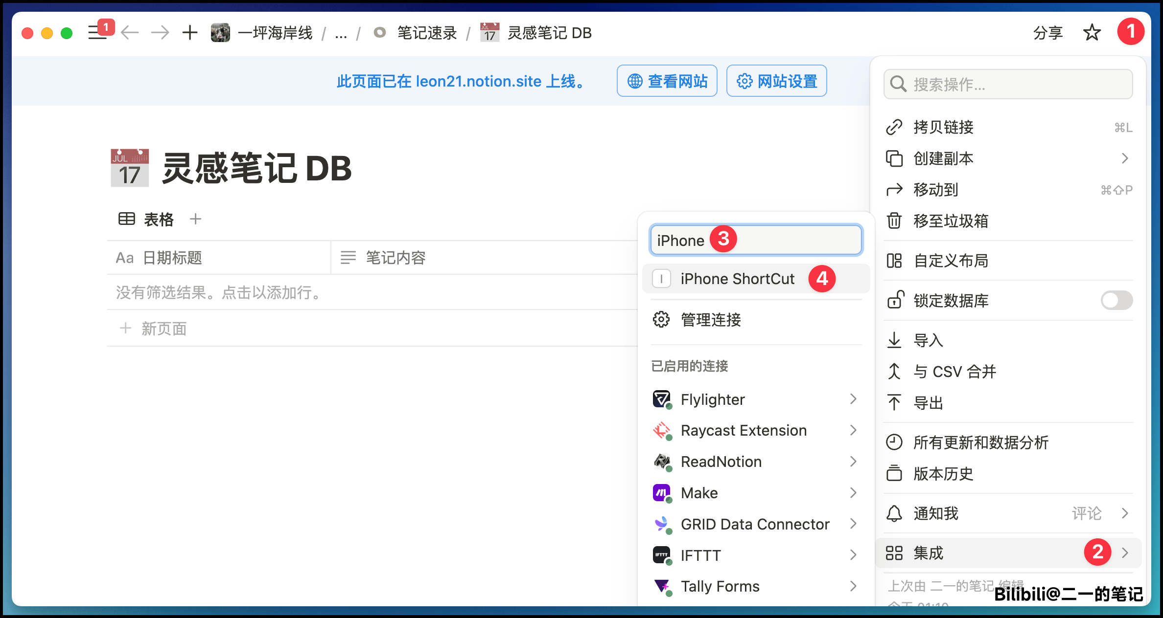
Task: Click workspace avatar for 一坪海岸线
Action: [220, 33]
